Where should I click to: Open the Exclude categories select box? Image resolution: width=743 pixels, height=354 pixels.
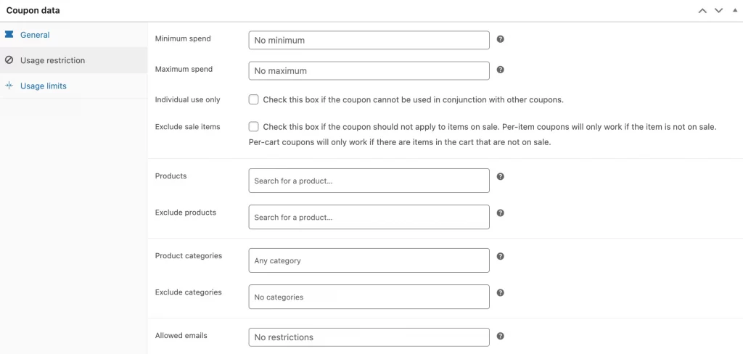tap(369, 297)
